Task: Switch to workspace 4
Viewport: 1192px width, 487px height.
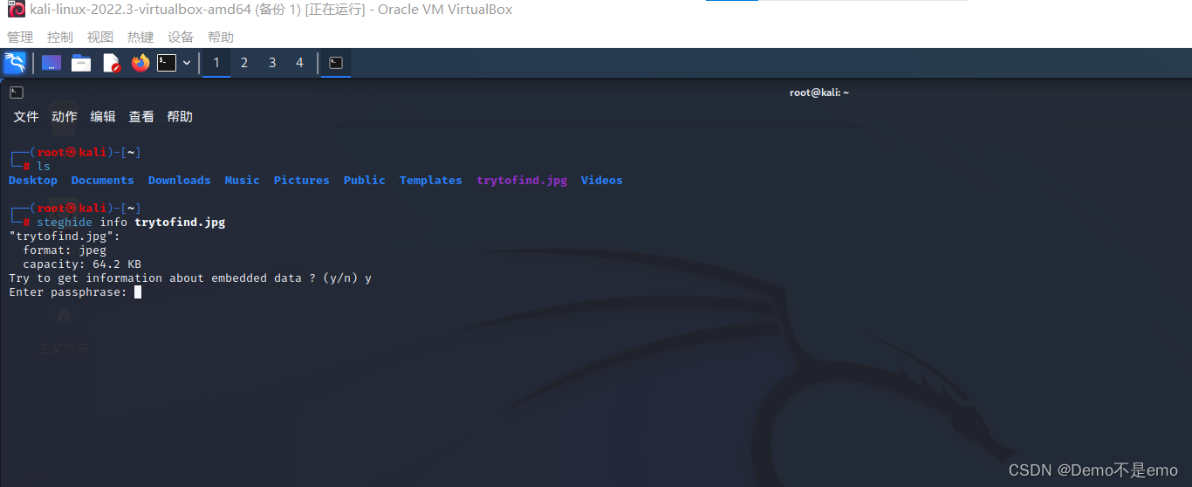Action: point(300,63)
